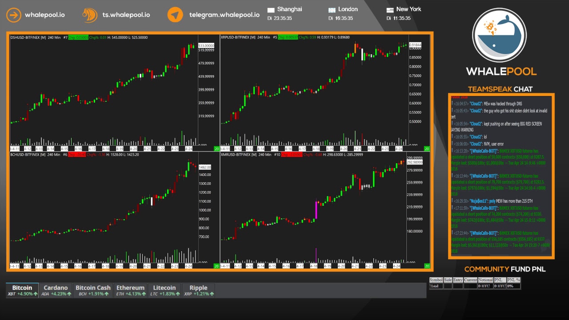Select the Bitcoin Cash BCH ticker tab
Screen dimensions: 569x320
(93, 290)
